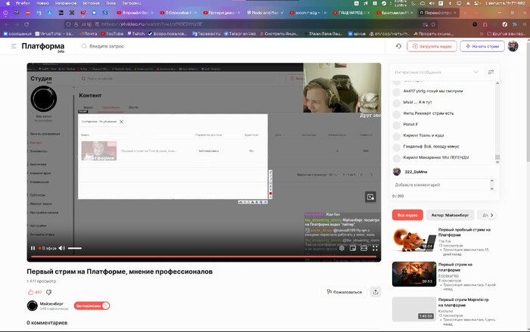Focus the Добавьте комментарий chat input
The image size is (530, 332).
441,185
